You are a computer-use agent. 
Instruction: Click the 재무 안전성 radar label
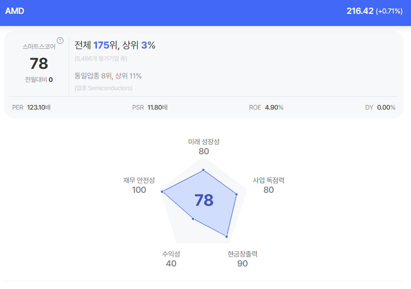139,180
